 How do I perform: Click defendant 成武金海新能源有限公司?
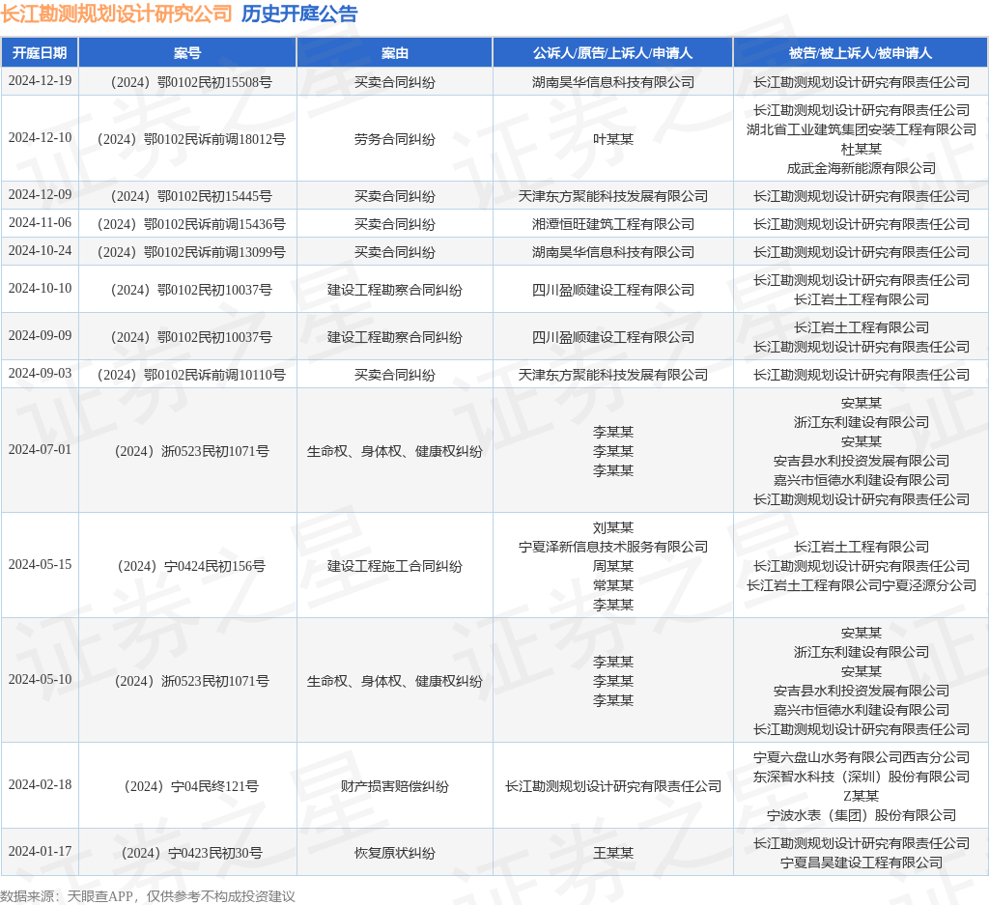coord(861,168)
